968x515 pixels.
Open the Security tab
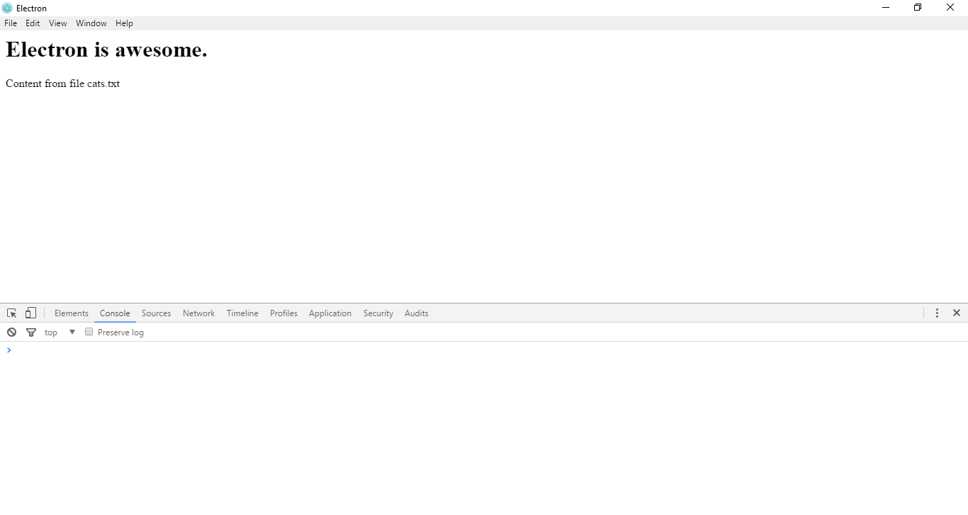point(378,313)
